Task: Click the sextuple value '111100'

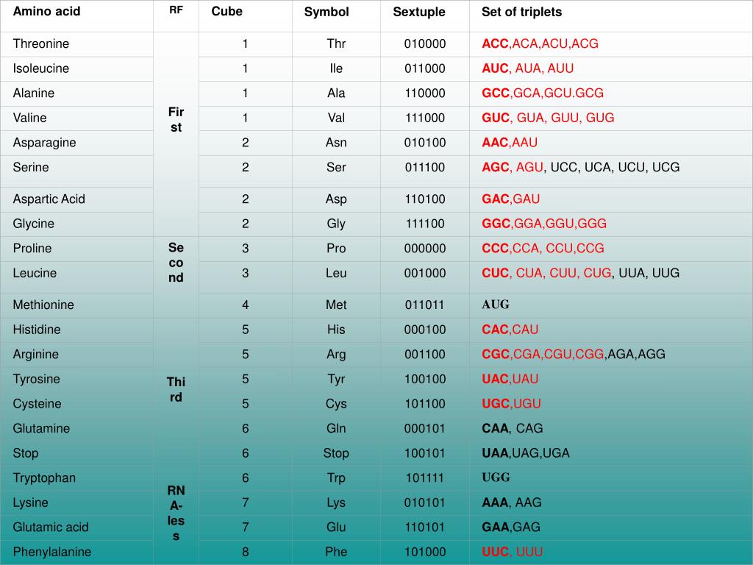Action: click(425, 224)
